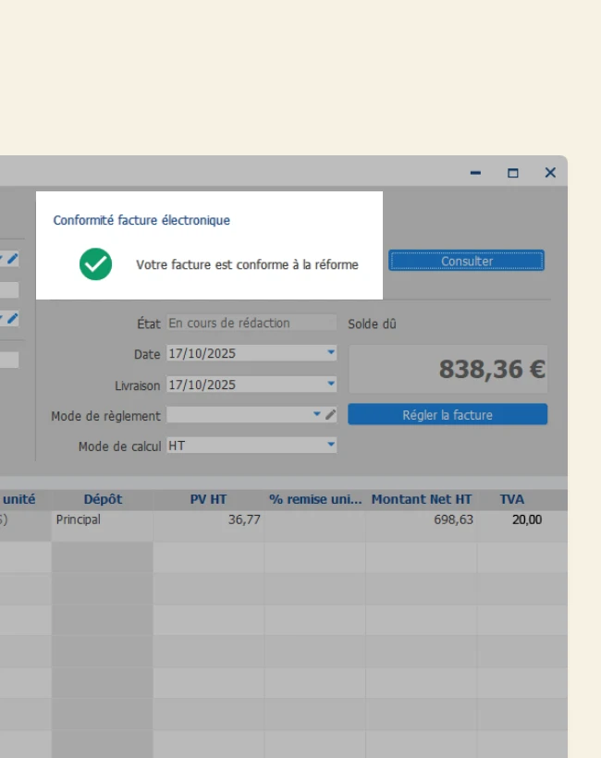Sort by the PV HT column header
This screenshot has height=758, width=601.
208,499
